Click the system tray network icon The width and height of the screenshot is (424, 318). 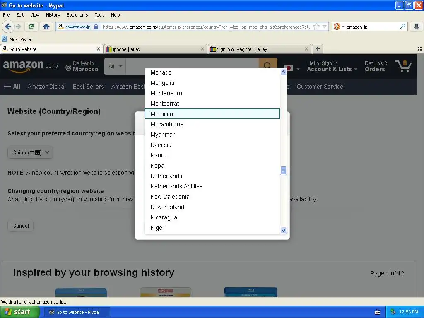click(x=393, y=312)
